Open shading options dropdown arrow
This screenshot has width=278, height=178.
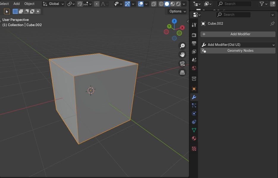click(184, 4)
